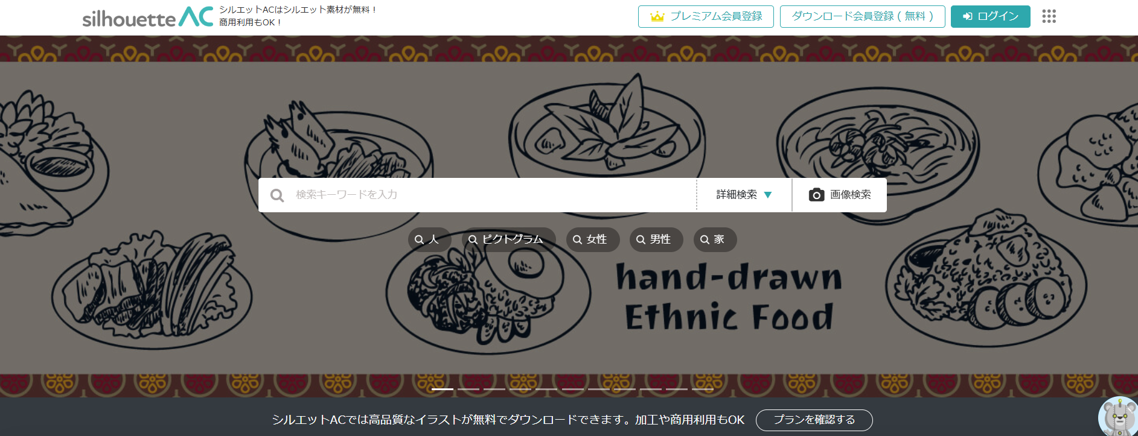Screen dimensions: 1138x436
Task: Go to the last carousel slide indicator
Action: tap(703, 389)
